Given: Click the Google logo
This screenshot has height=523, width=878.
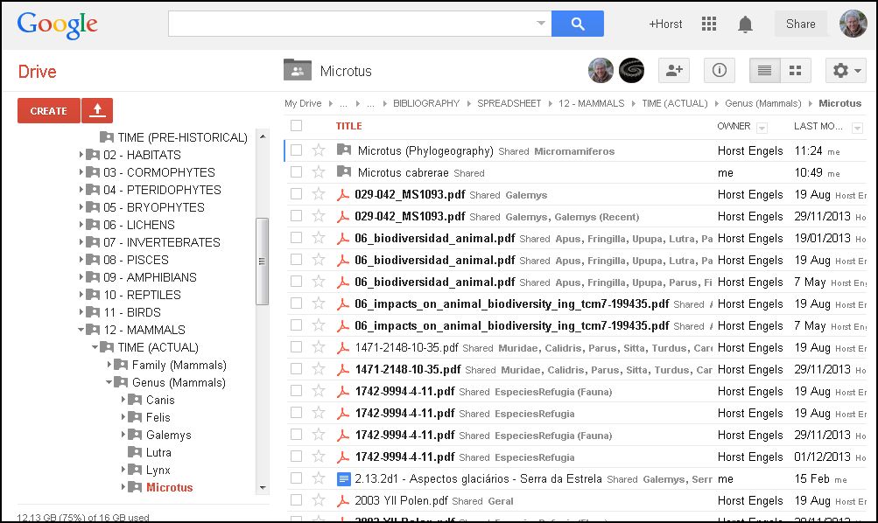Looking at the screenshot, I should (x=57, y=24).
